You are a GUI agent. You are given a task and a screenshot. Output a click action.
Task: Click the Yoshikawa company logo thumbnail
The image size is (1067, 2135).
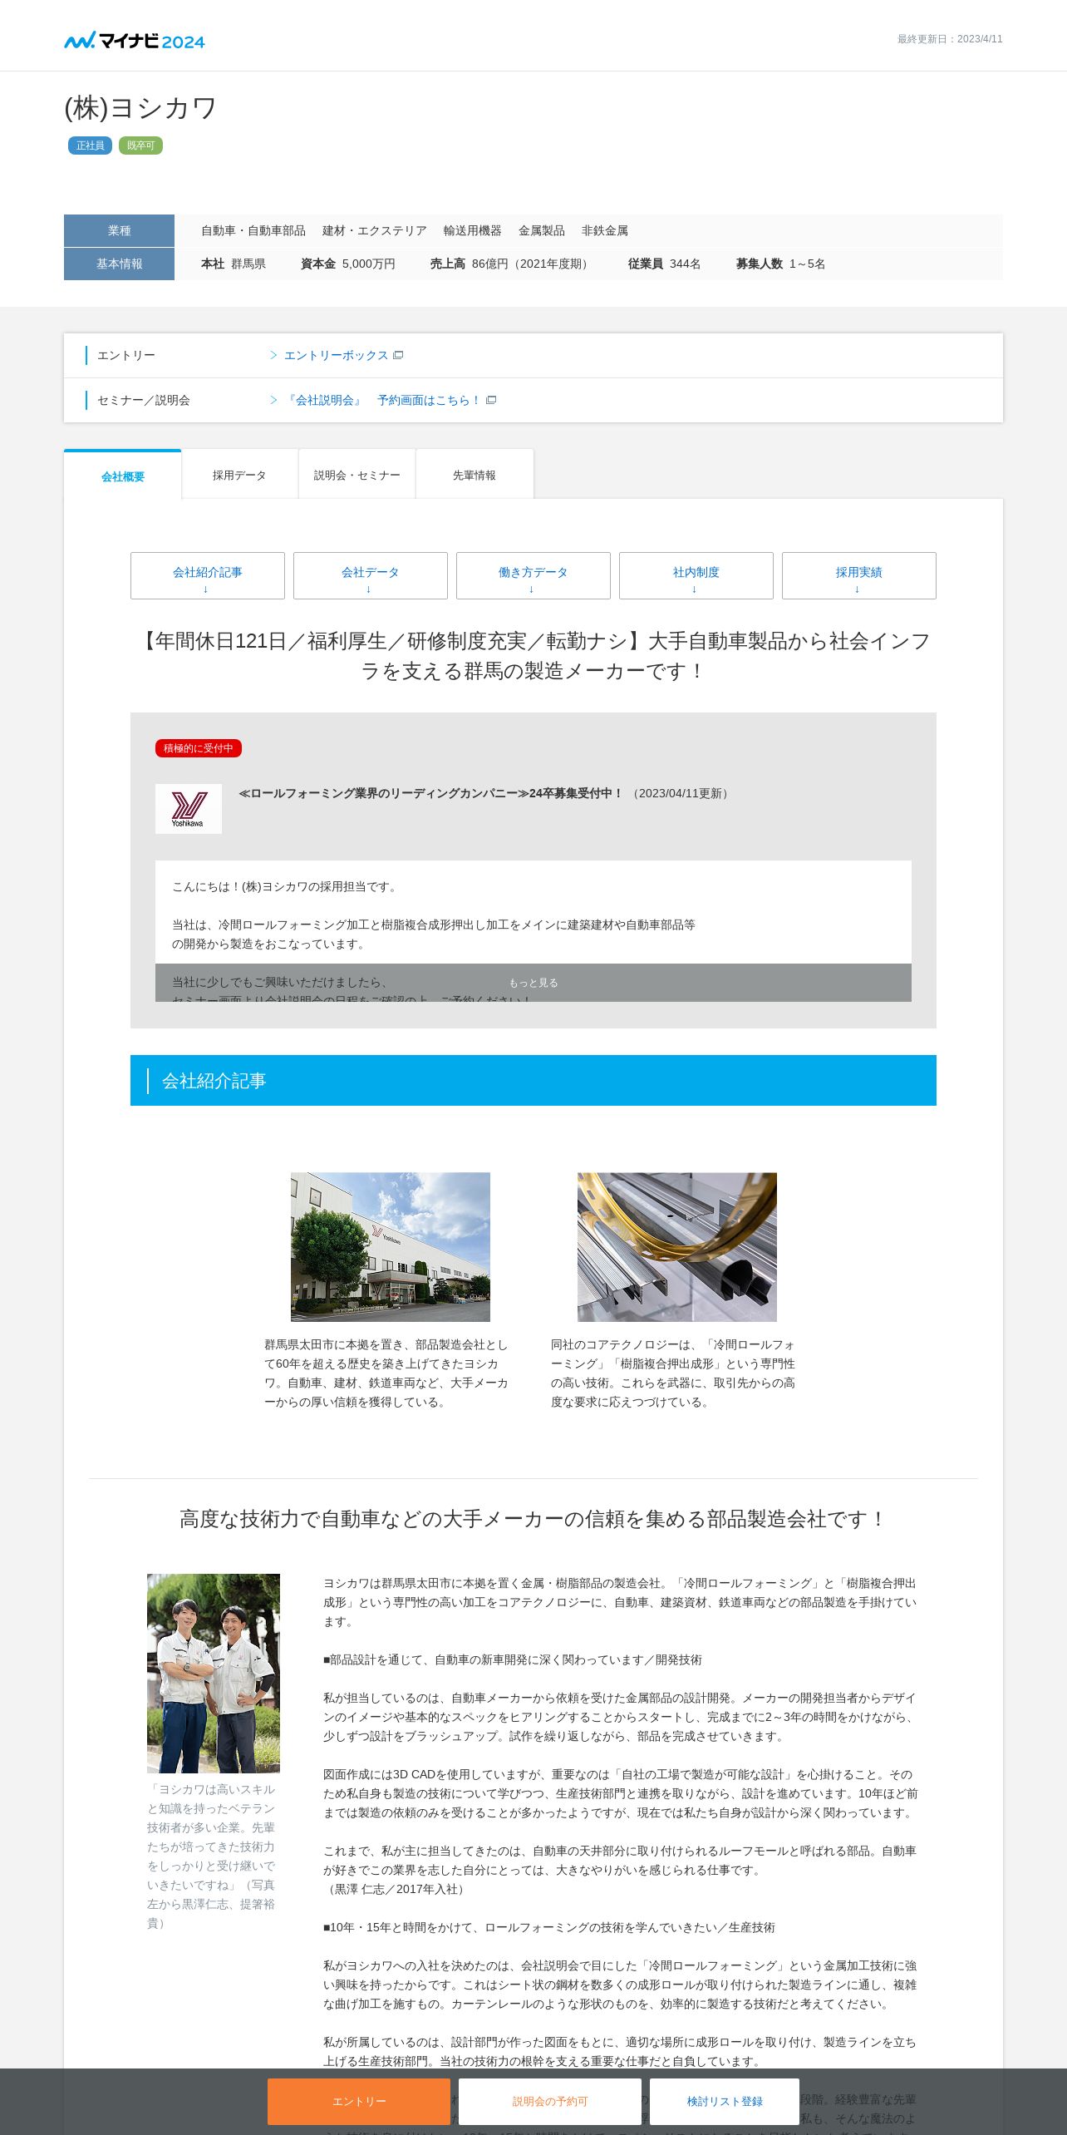[x=189, y=809]
